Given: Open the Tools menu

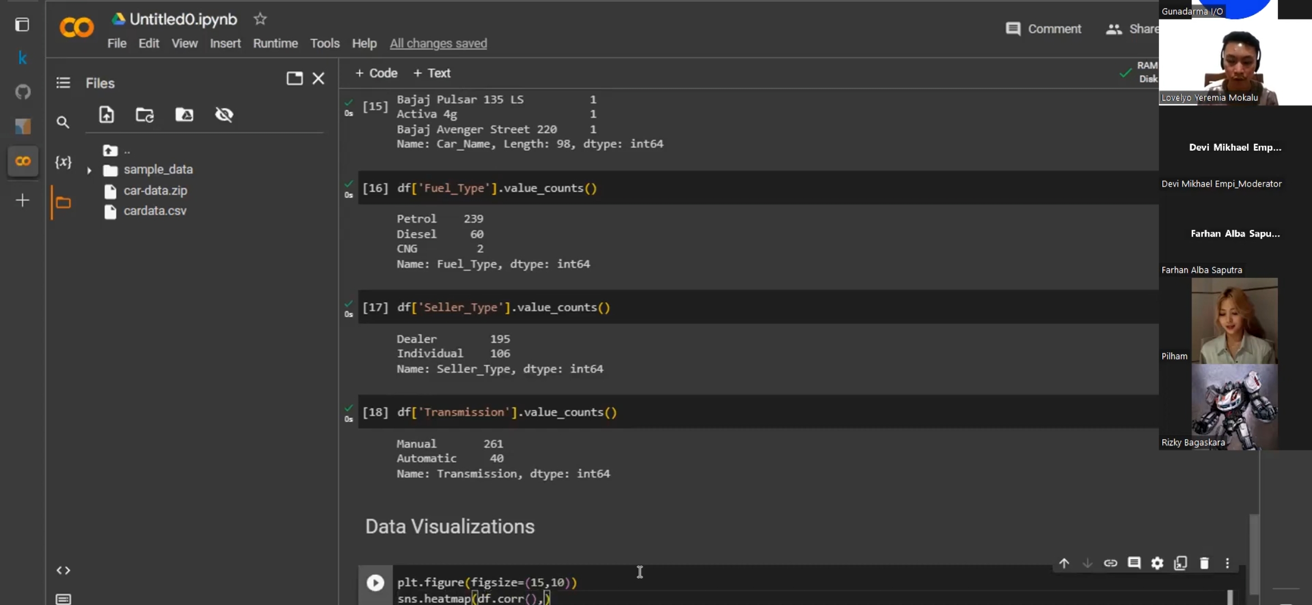Looking at the screenshot, I should [x=325, y=43].
